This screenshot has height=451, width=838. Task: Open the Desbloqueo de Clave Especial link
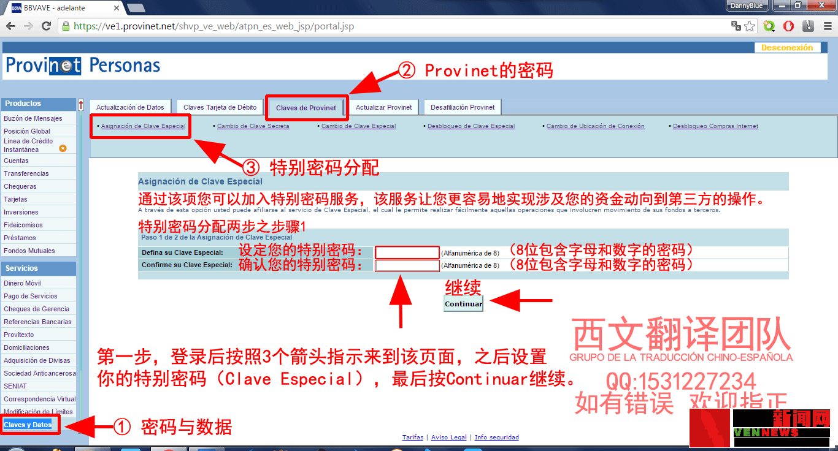pyautogui.click(x=471, y=126)
